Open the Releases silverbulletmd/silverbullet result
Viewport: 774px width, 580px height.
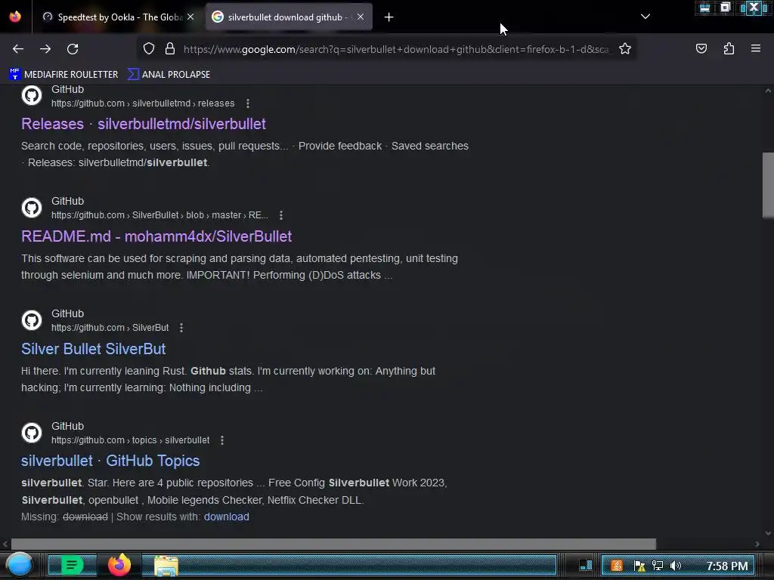click(x=144, y=124)
